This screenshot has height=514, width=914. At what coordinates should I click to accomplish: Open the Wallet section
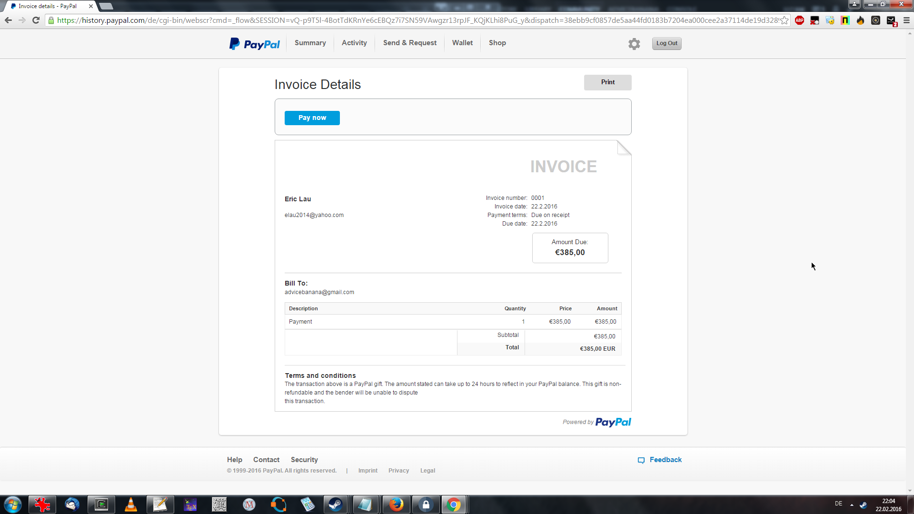point(462,43)
